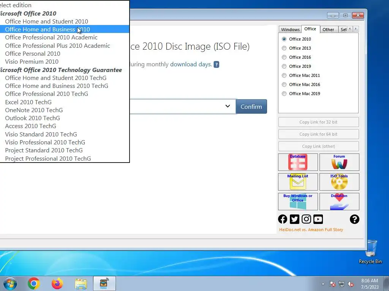This screenshot has height=291, width=389.
Task: Choose OneNote 2010 TechG
Action: pyautogui.click(x=65, y=110)
